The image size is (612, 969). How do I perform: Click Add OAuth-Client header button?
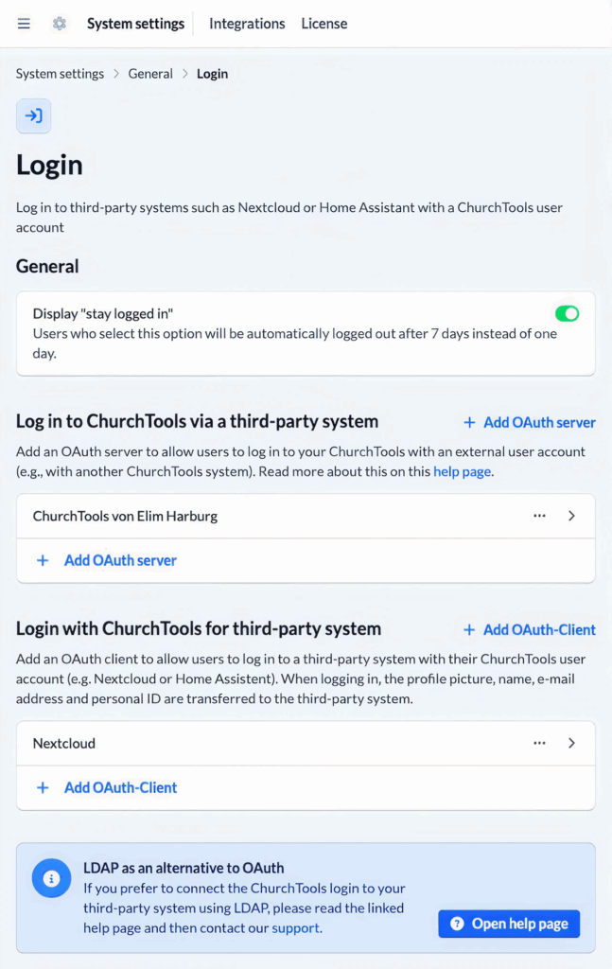(529, 629)
